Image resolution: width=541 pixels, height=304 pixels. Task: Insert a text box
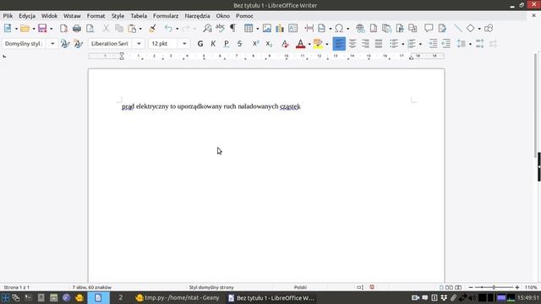click(292, 28)
